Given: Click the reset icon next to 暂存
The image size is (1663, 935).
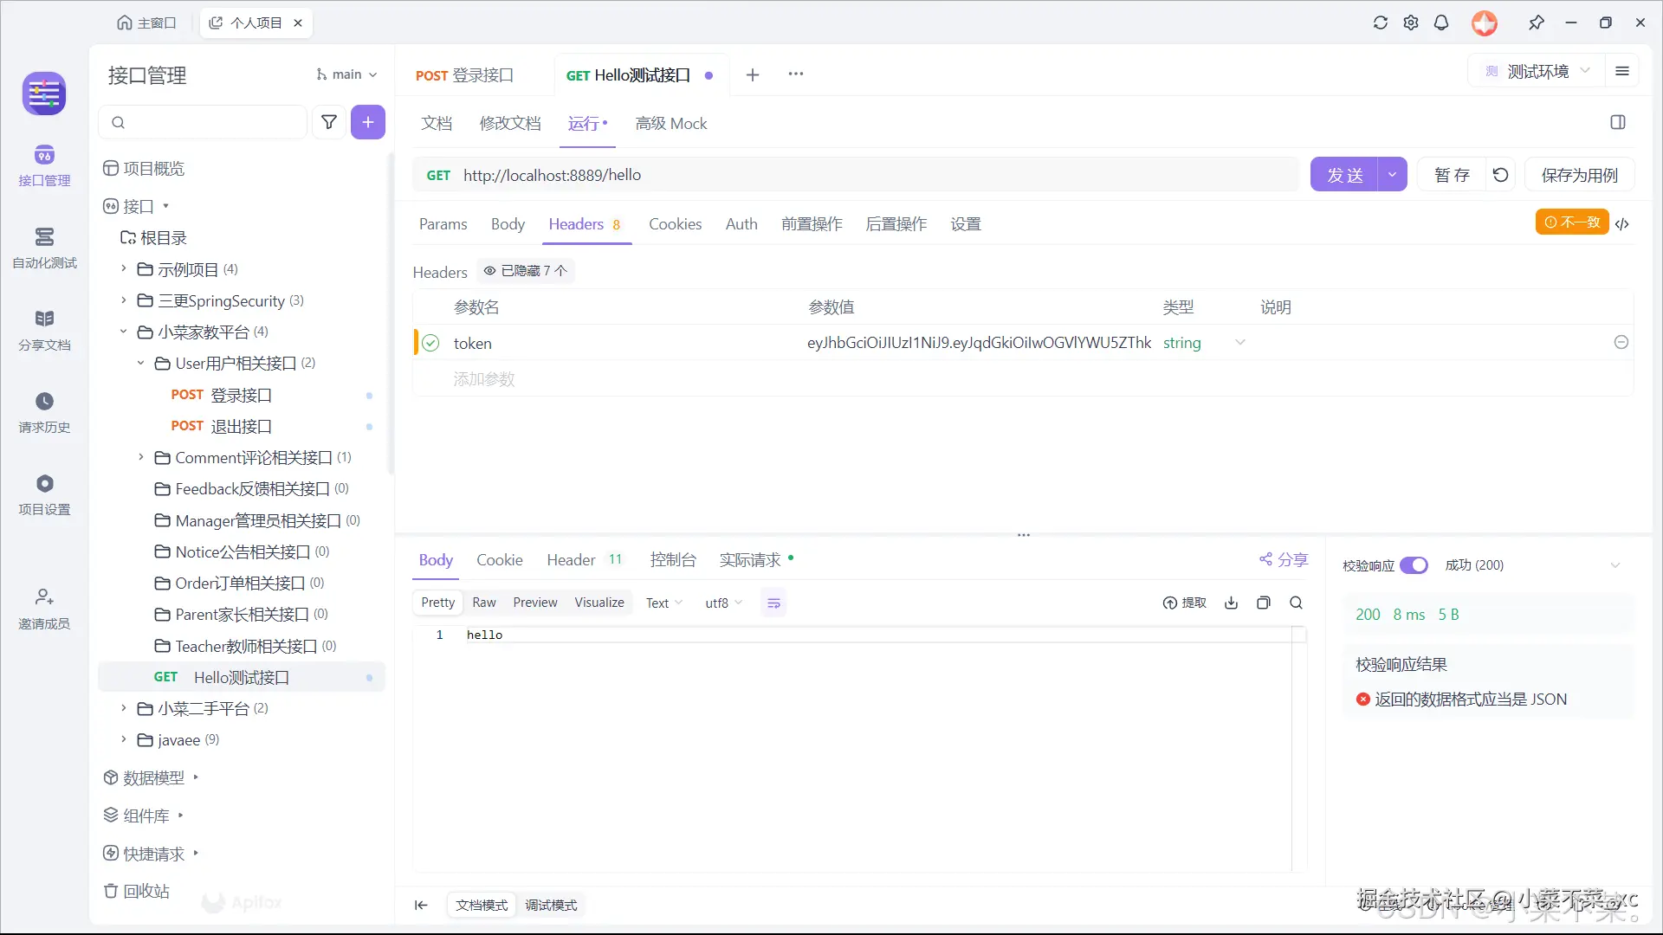Looking at the screenshot, I should click(1501, 175).
